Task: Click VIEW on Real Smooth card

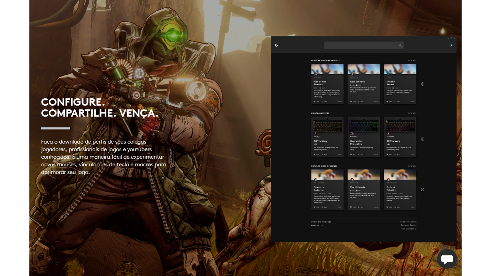Action: (376, 102)
